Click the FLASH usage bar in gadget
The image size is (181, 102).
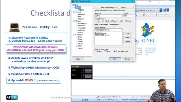(x=88, y=71)
